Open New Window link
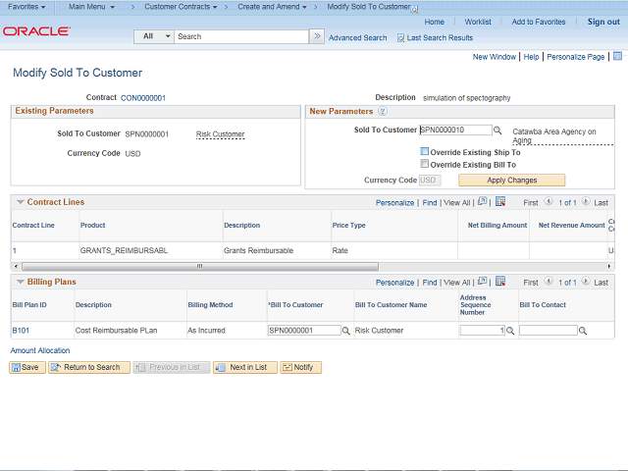 tap(495, 57)
